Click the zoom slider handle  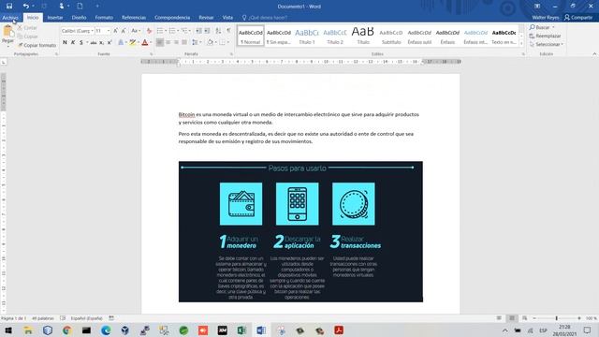(557, 318)
